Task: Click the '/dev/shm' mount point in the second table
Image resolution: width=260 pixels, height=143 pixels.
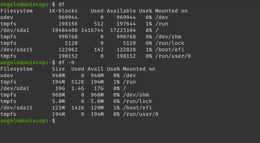Action: click(x=136, y=95)
